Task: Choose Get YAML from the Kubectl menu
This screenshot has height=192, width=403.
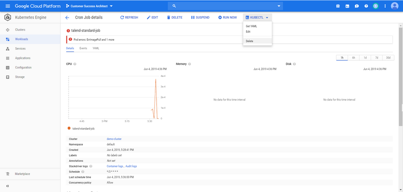Action: pos(251,26)
